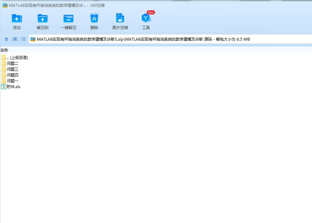The image size is (312, 223).
Task: Click the 删除 (Delete) recycle icon
Action: (94, 18)
